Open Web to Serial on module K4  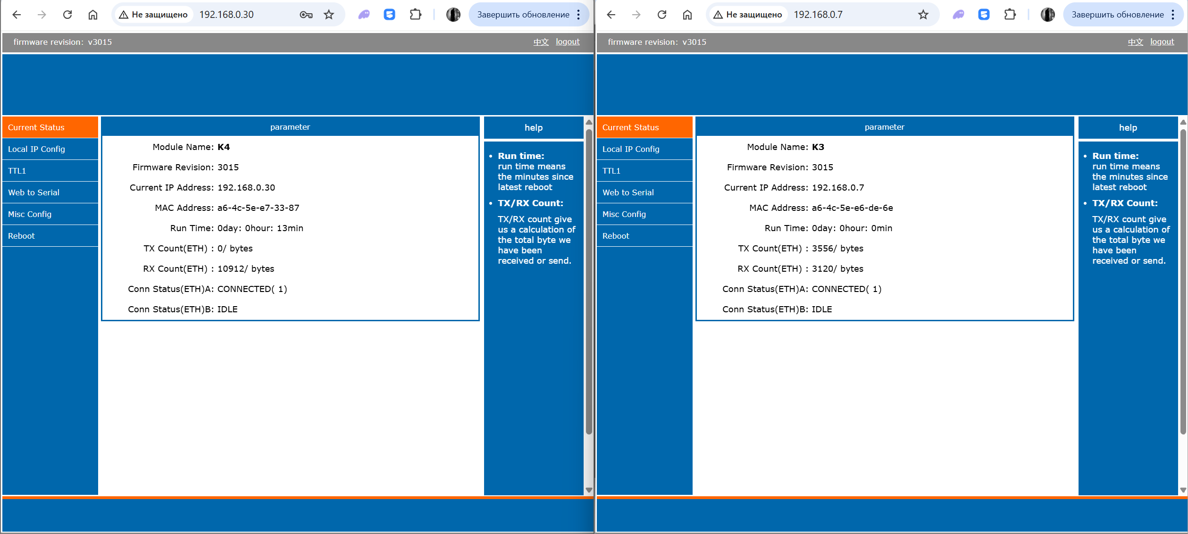(x=33, y=192)
